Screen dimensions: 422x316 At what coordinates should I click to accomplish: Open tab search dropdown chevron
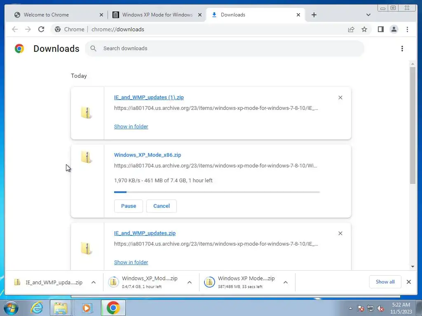[x=368, y=15]
